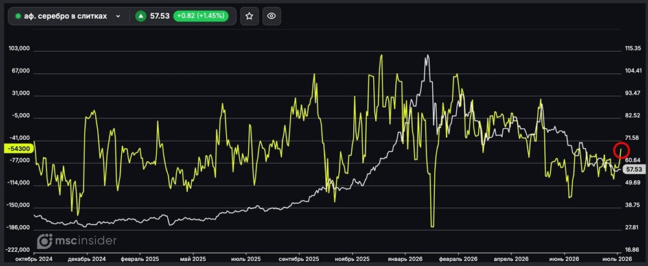Viewport: 648px width, 266px height.
Task: Click the 16.86 right axis label
Action: click(x=632, y=250)
